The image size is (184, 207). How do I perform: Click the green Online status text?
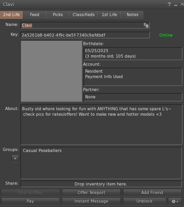(166, 35)
